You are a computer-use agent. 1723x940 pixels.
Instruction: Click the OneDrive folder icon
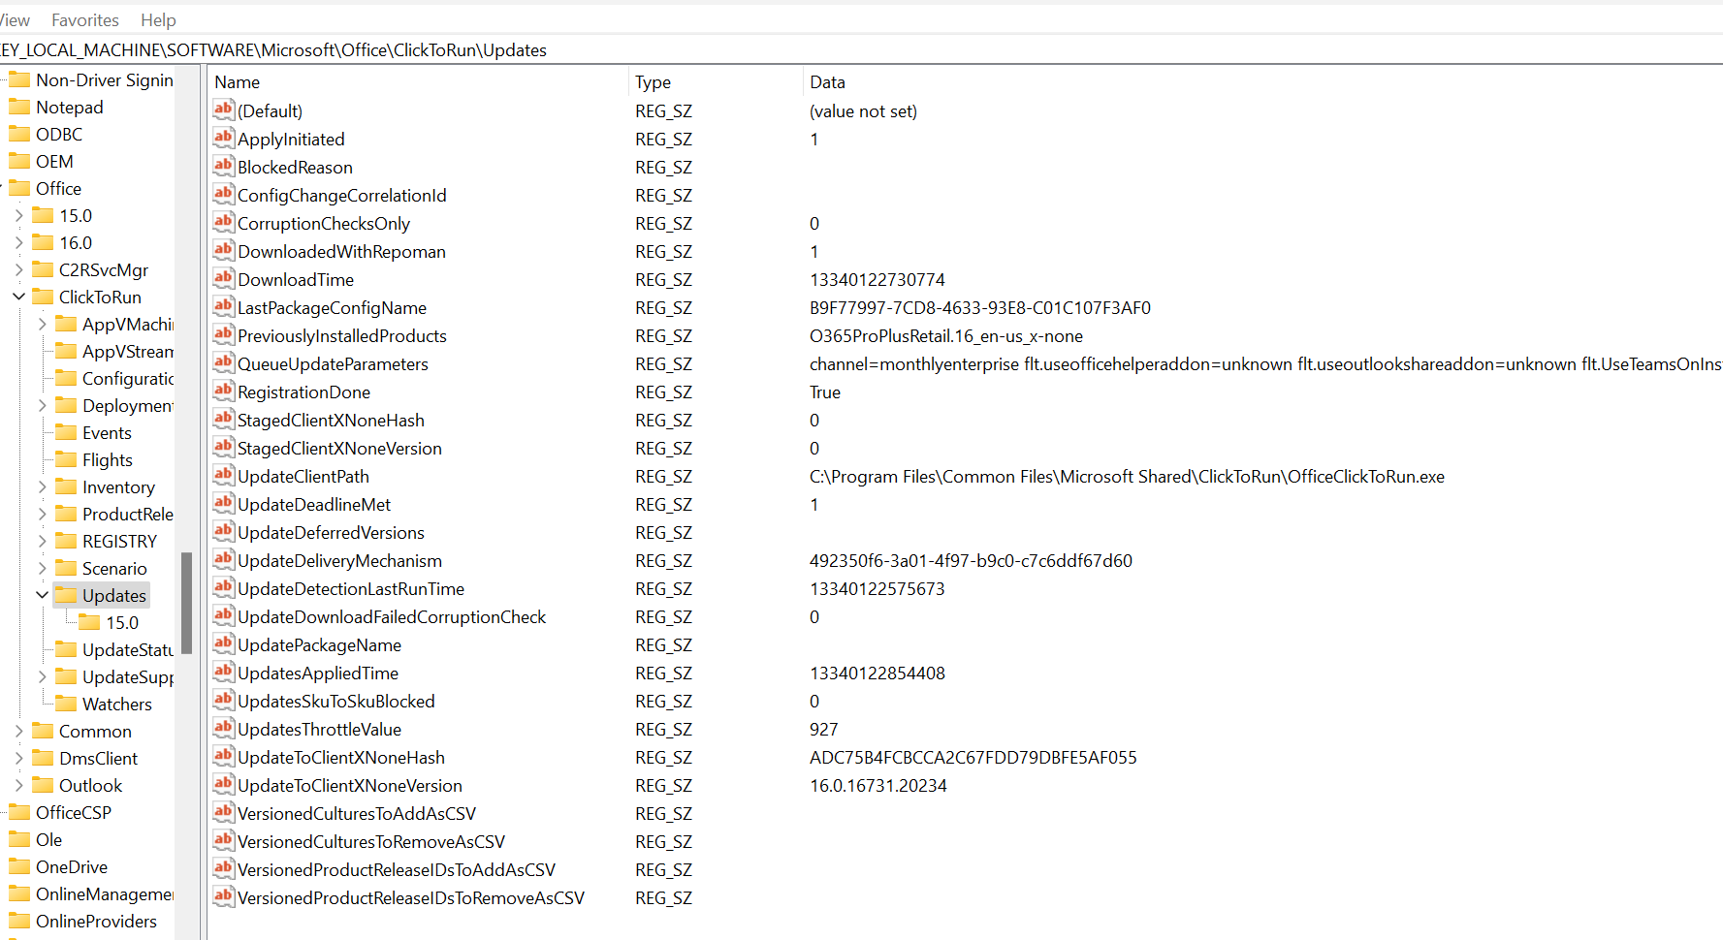(x=19, y=866)
